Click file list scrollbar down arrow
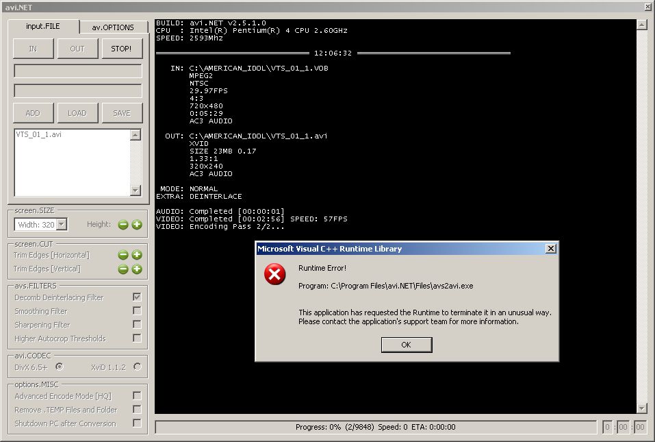Screen dimensions: 655x442 click(x=136, y=191)
